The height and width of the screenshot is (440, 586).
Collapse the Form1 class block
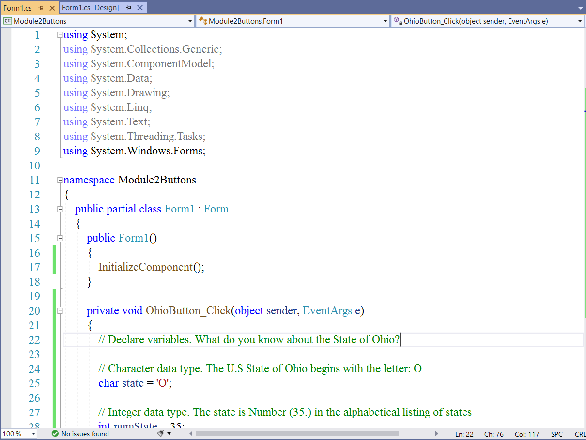(60, 209)
